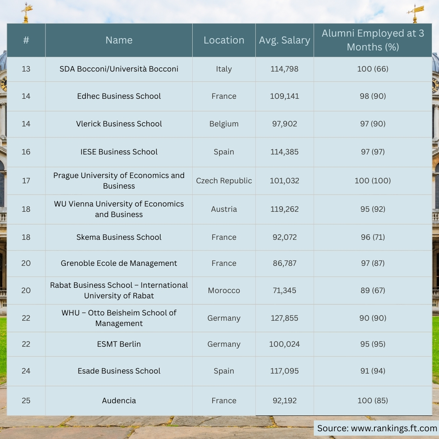This screenshot has width=439, height=439.
Task: Click the Czech Republic location cell
Action: [224, 181]
